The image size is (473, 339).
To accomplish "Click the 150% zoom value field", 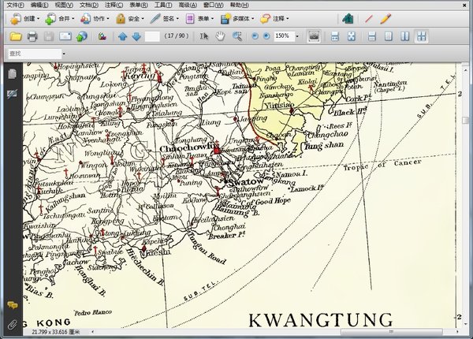I will (x=284, y=36).
